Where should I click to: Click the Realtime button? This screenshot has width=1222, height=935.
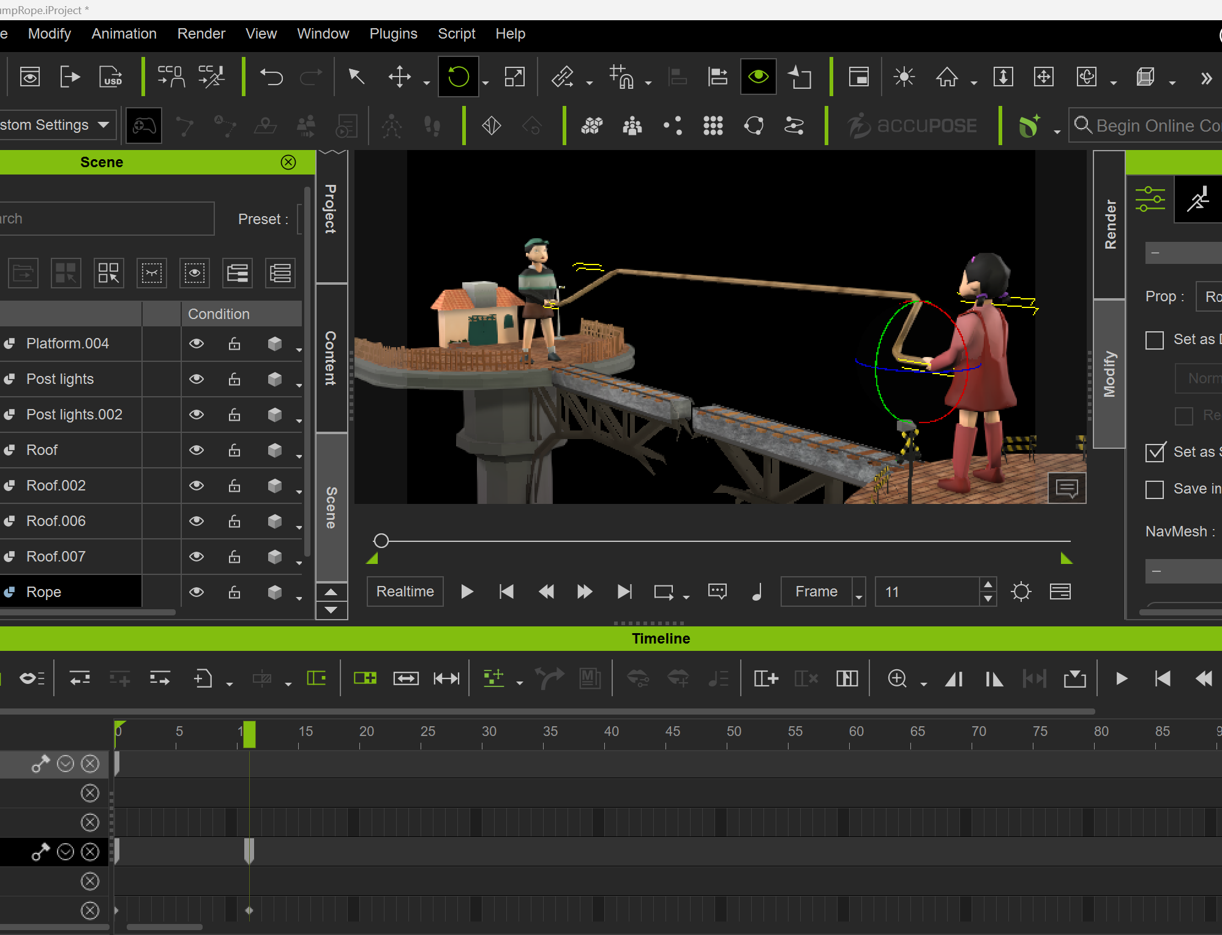click(405, 591)
